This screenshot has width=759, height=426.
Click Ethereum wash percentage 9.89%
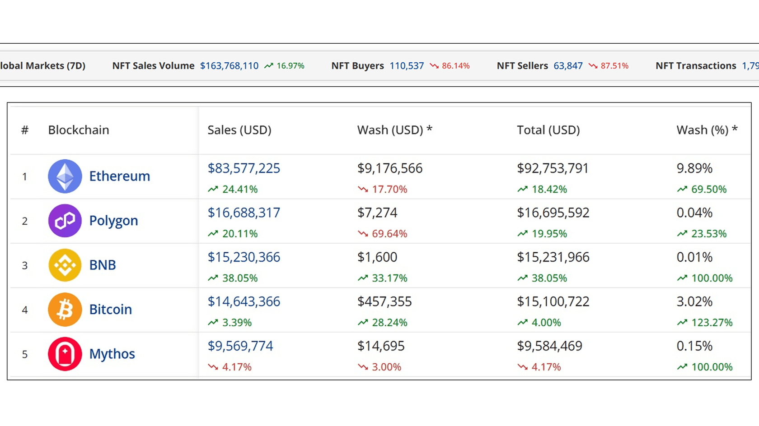(694, 168)
